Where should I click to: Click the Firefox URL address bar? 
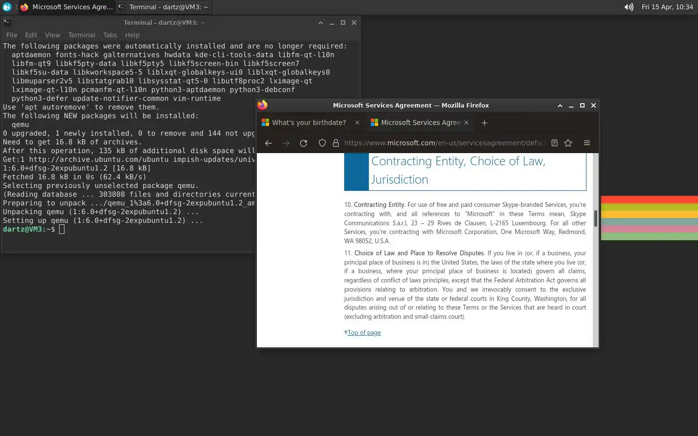click(444, 143)
